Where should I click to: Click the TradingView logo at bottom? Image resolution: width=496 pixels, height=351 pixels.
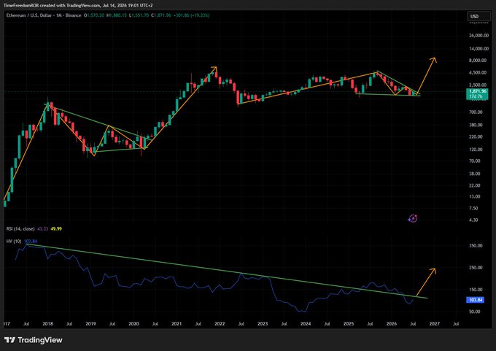pos(34,340)
